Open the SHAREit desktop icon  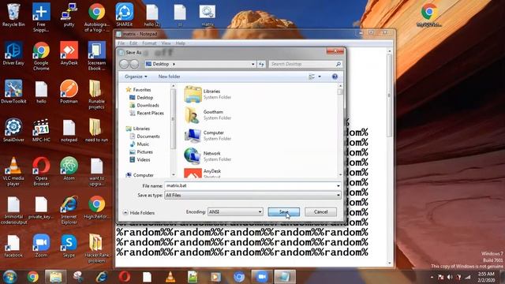click(125, 15)
